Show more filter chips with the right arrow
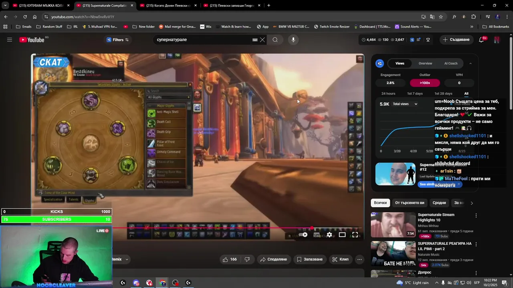 472,203
